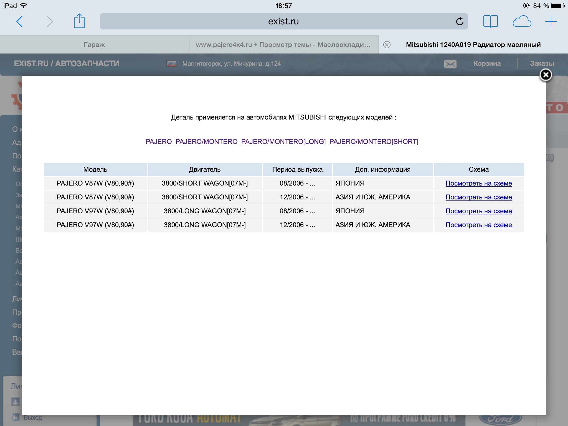Open the PAJERO model link
568x426 pixels.
(159, 142)
